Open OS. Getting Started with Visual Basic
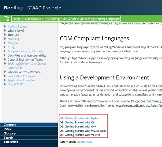The image size is (162, 147). (83, 131)
